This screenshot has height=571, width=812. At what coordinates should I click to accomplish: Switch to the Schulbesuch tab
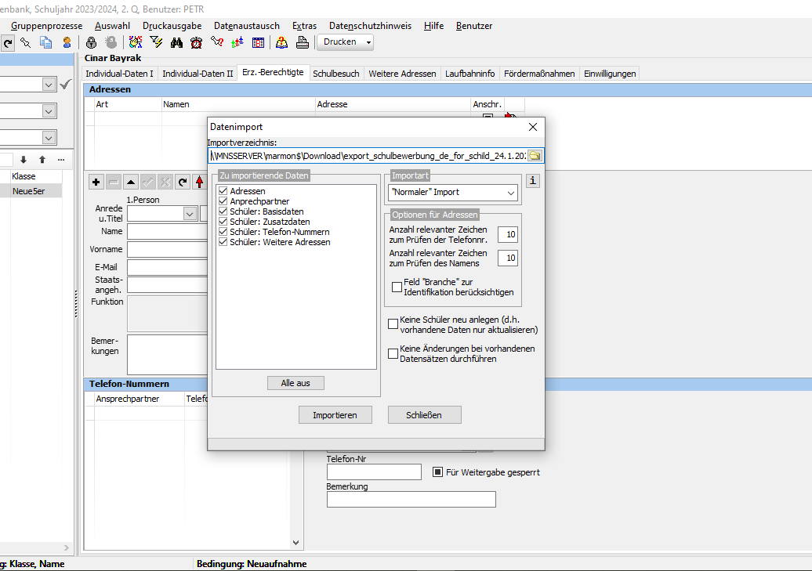336,74
